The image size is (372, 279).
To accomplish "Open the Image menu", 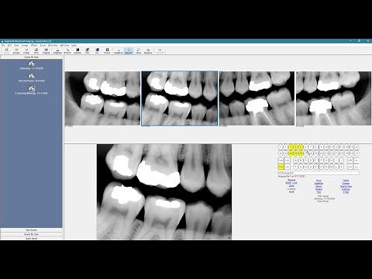I will [x=25, y=45].
